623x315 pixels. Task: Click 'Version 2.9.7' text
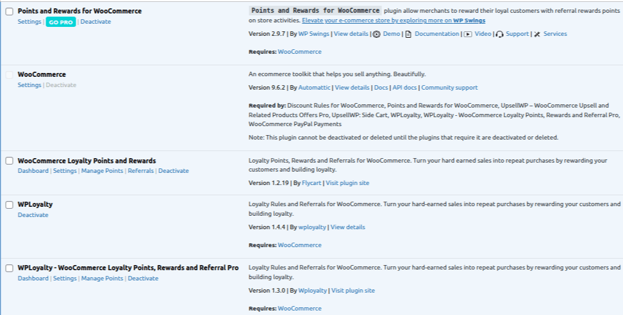coord(267,34)
